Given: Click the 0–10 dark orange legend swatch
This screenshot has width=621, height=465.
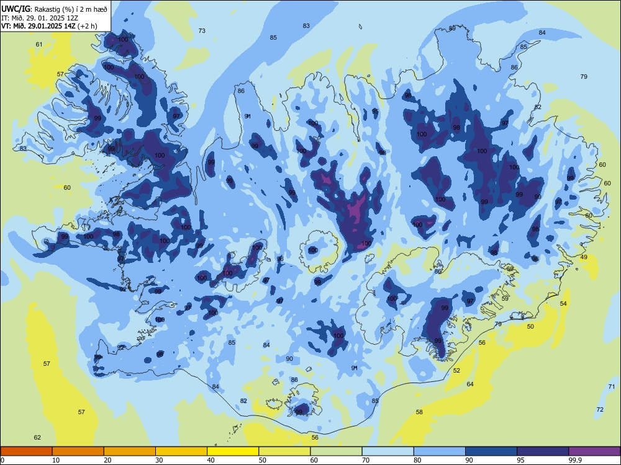Looking at the screenshot, I should (x=26, y=451).
